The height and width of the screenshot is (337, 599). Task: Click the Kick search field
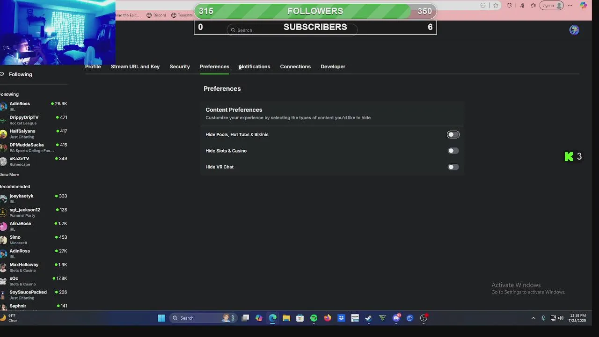point(292,30)
